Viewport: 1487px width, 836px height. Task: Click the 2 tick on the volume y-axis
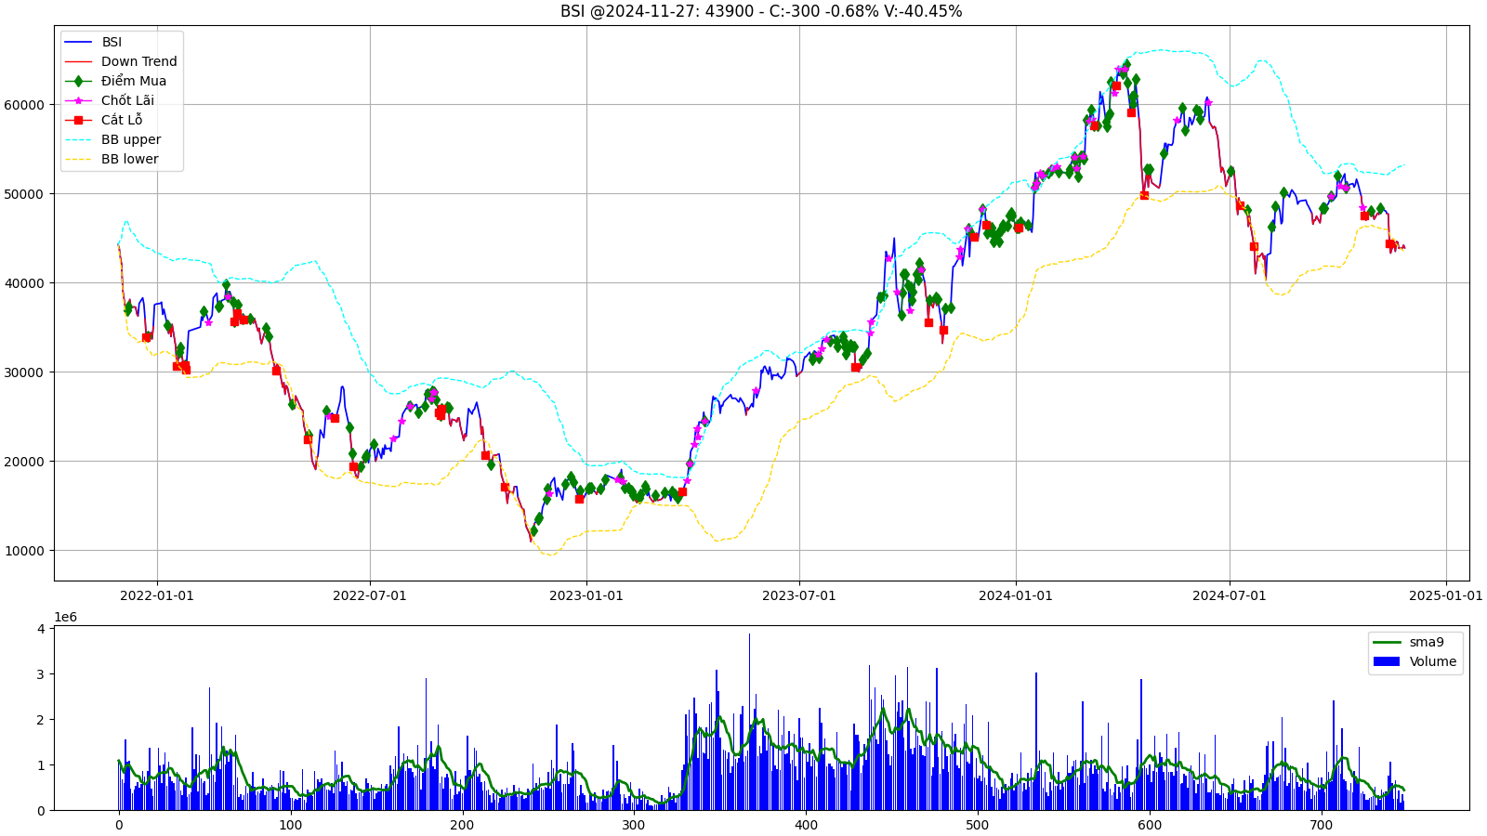coord(41,720)
